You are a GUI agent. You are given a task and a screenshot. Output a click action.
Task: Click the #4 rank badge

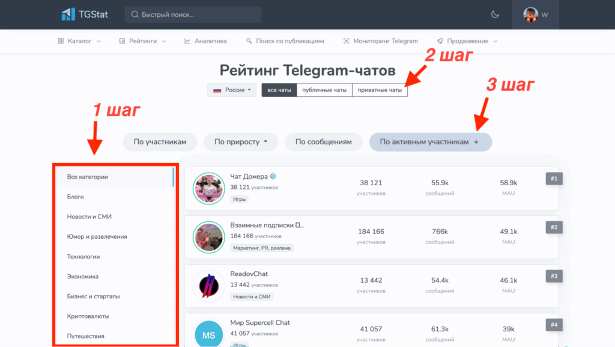554,325
